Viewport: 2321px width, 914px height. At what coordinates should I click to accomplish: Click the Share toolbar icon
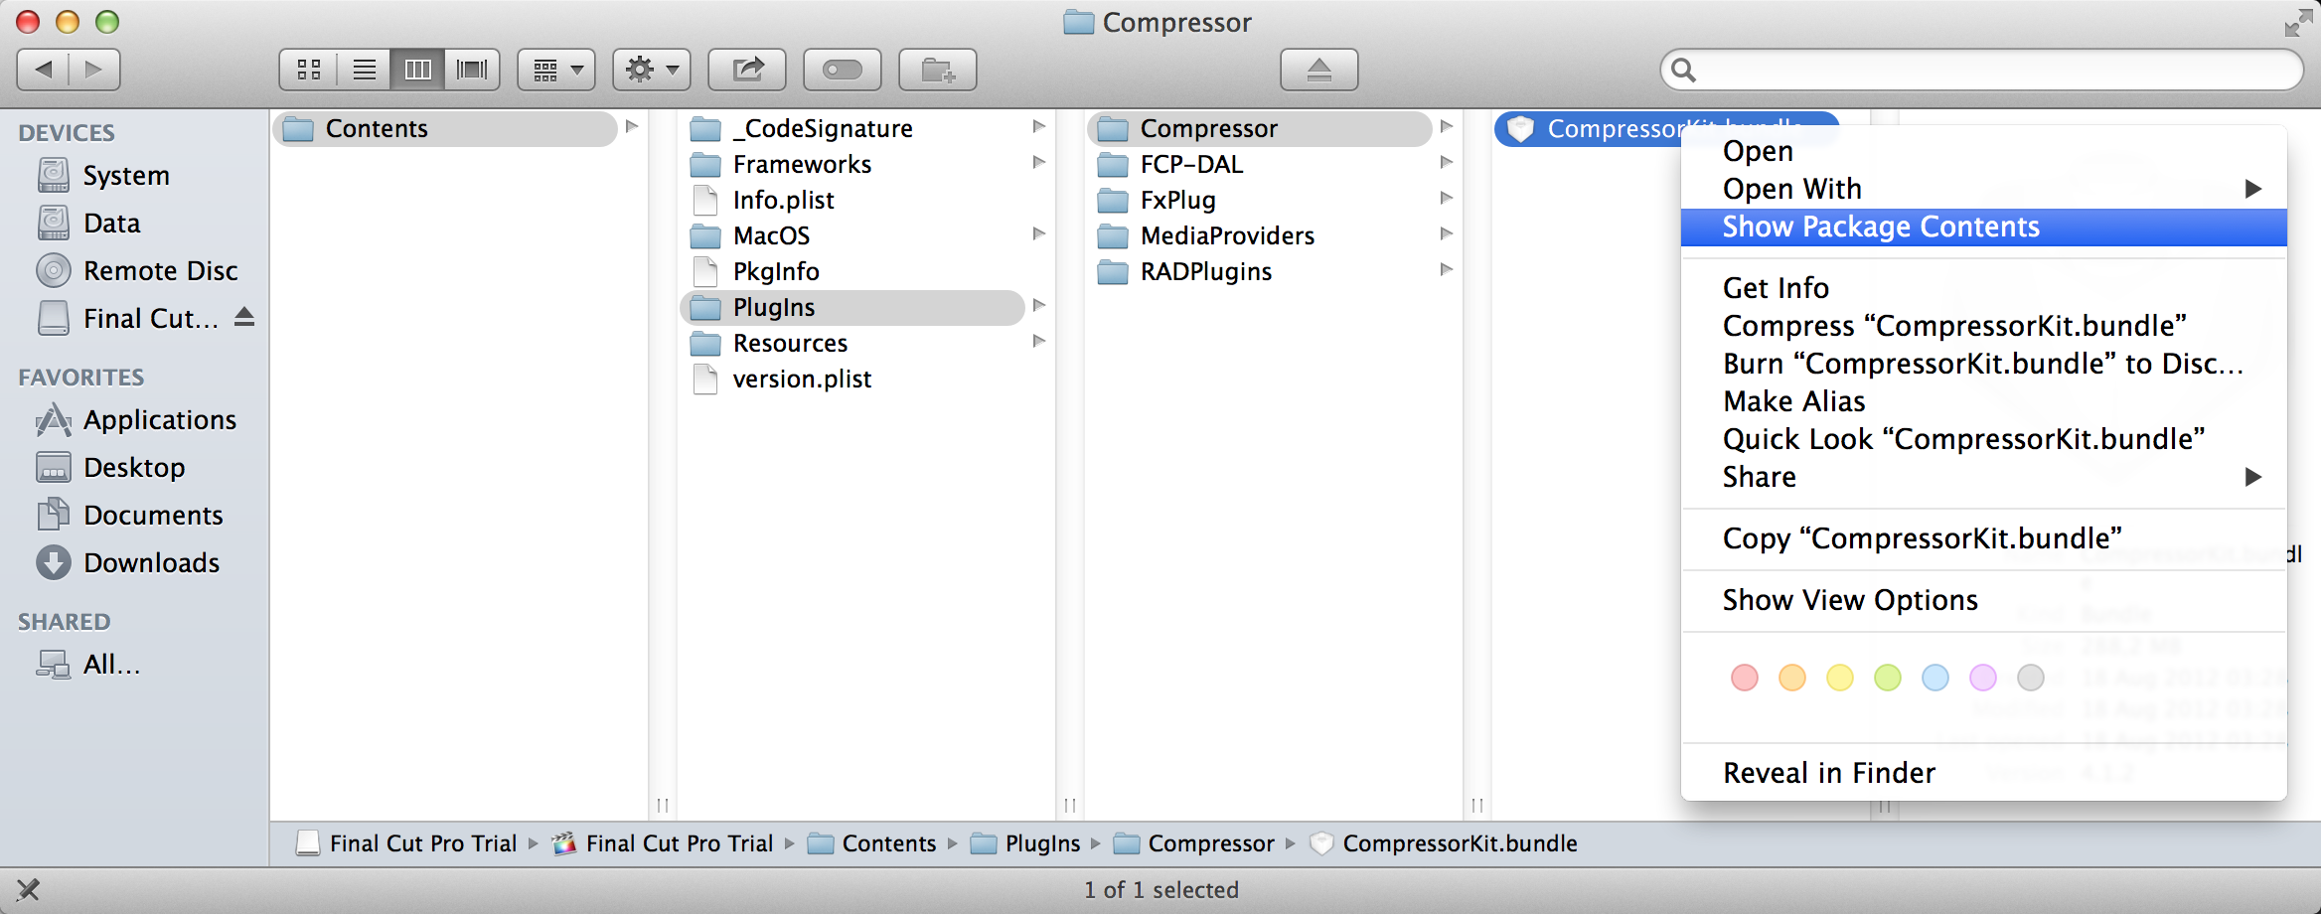click(747, 70)
